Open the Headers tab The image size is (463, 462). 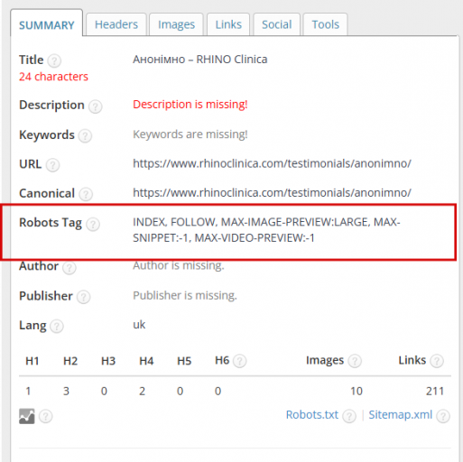pyautogui.click(x=116, y=24)
